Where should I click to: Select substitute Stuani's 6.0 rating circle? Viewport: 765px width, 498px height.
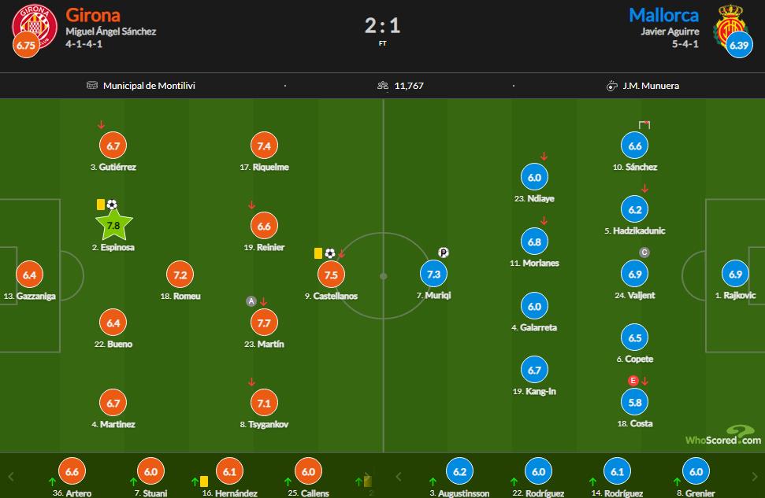(150, 471)
